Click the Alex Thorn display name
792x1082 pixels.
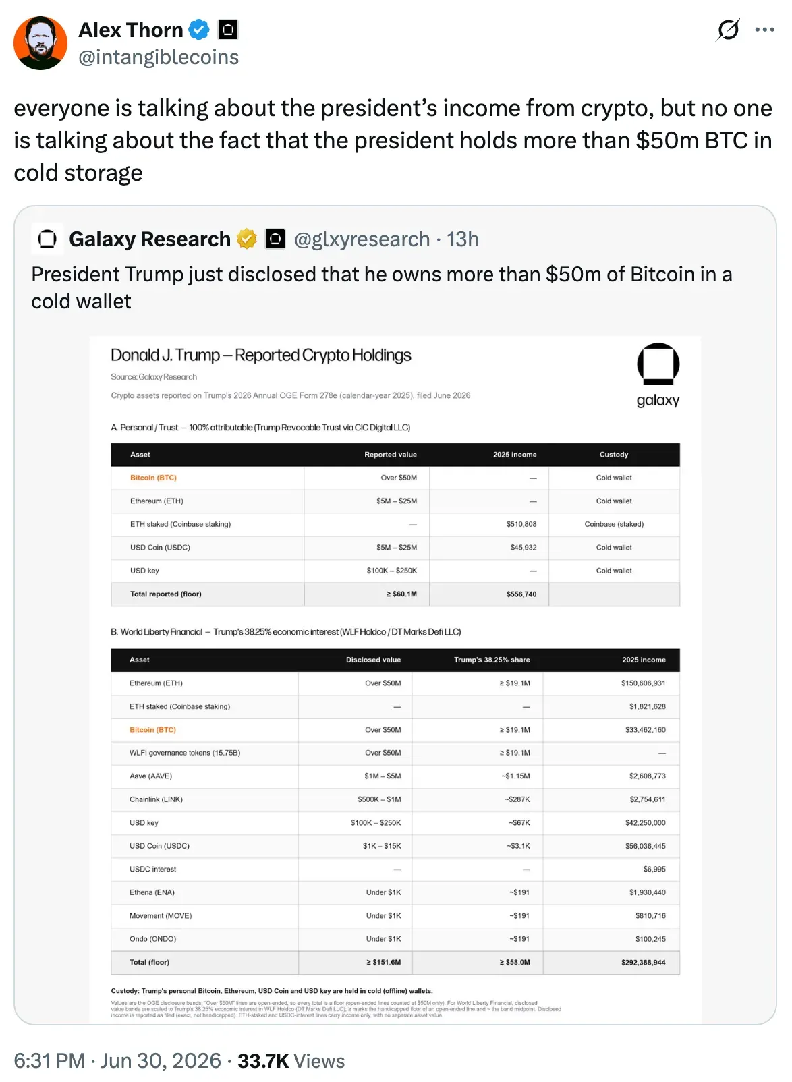pyautogui.click(x=131, y=30)
